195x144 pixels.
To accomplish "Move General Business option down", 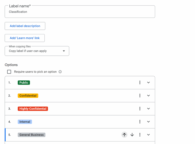I will pos(132,135).
